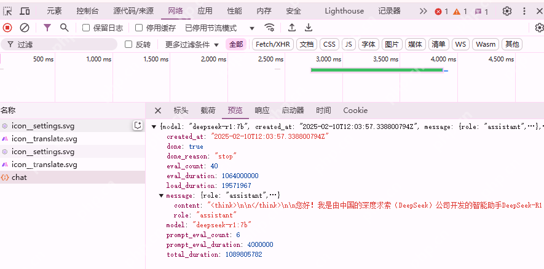The width and height of the screenshot is (544, 269).
Task: Click the done_reason "stop" value
Action: (x=226, y=157)
